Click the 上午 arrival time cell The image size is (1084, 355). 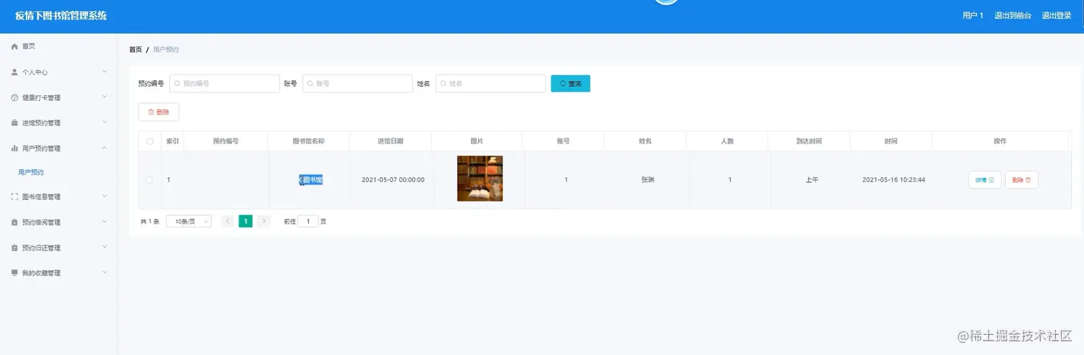[812, 179]
